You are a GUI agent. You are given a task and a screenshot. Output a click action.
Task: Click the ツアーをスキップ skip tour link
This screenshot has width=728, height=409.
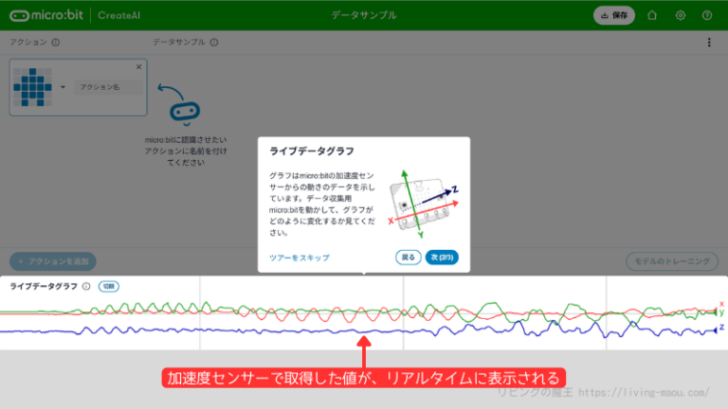300,258
